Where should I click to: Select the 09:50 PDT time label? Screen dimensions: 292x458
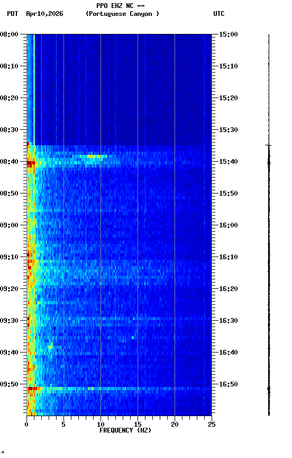tap(9, 384)
